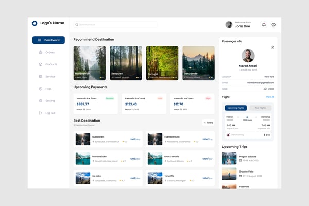Open the $12.70 payment card

193,104
